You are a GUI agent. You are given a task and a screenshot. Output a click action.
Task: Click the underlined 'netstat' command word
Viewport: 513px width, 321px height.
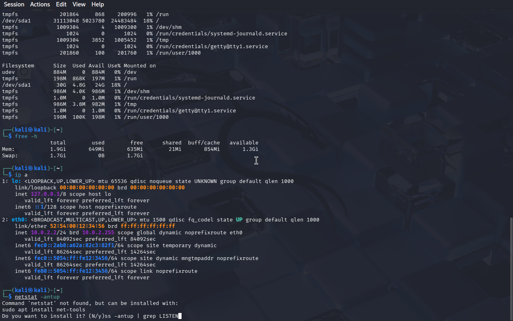click(26, 297)
